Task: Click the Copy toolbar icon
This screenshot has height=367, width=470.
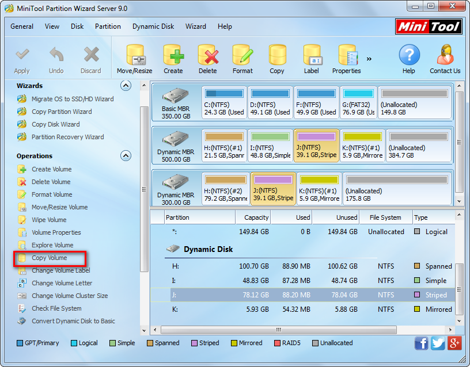Action: click(x=277, y=55)
